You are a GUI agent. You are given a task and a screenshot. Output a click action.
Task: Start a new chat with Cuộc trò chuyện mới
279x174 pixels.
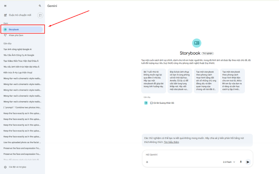(17, 15)
